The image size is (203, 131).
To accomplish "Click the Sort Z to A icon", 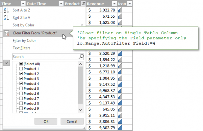I will (x=7, y=18).
